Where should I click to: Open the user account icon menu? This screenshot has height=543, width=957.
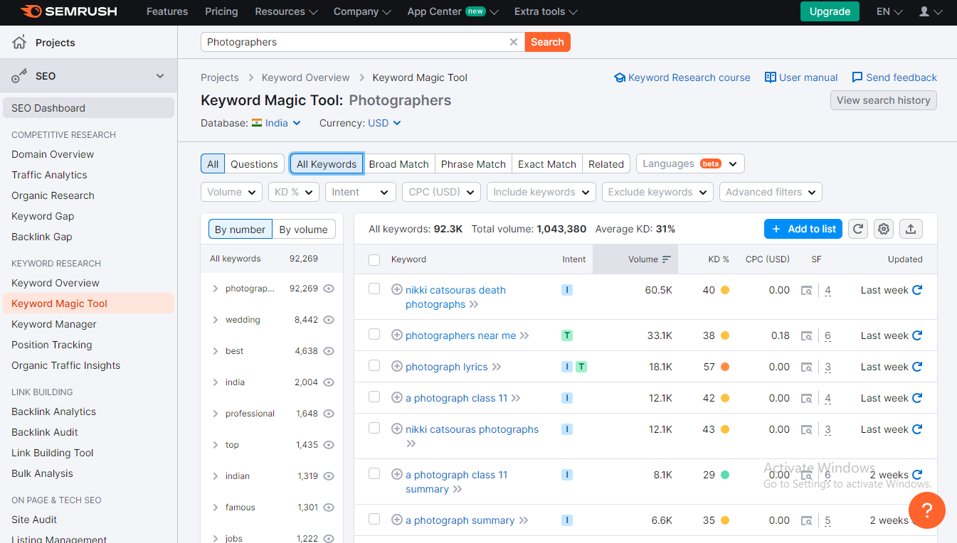tap(930, 11)
